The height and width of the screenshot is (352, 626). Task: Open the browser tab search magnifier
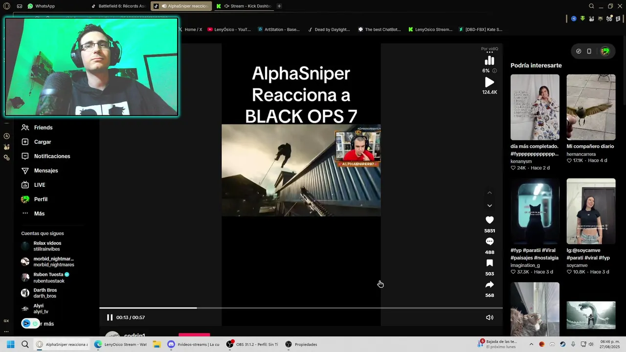(591, 6)
